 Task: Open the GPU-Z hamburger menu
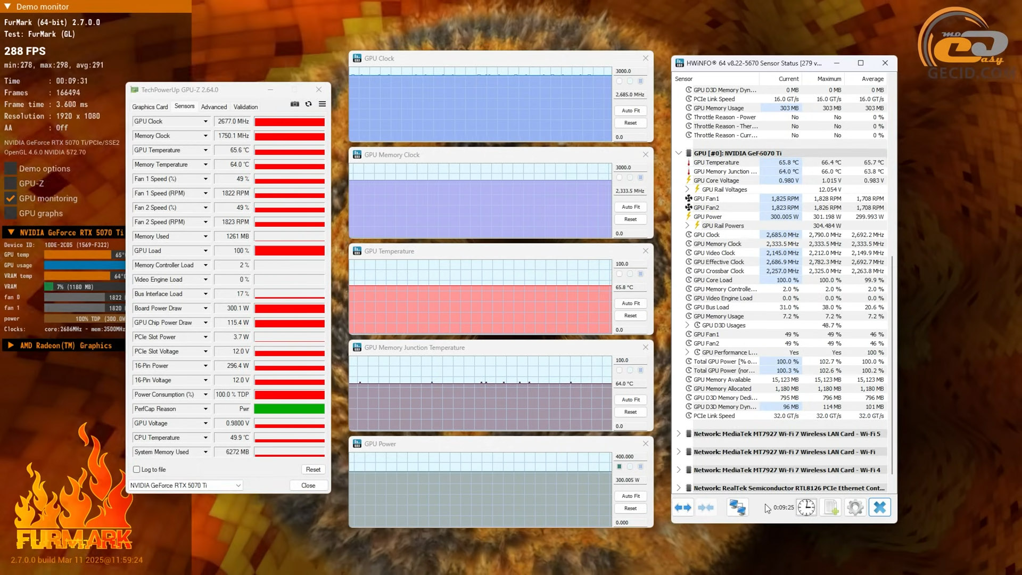tap(322, 104)
